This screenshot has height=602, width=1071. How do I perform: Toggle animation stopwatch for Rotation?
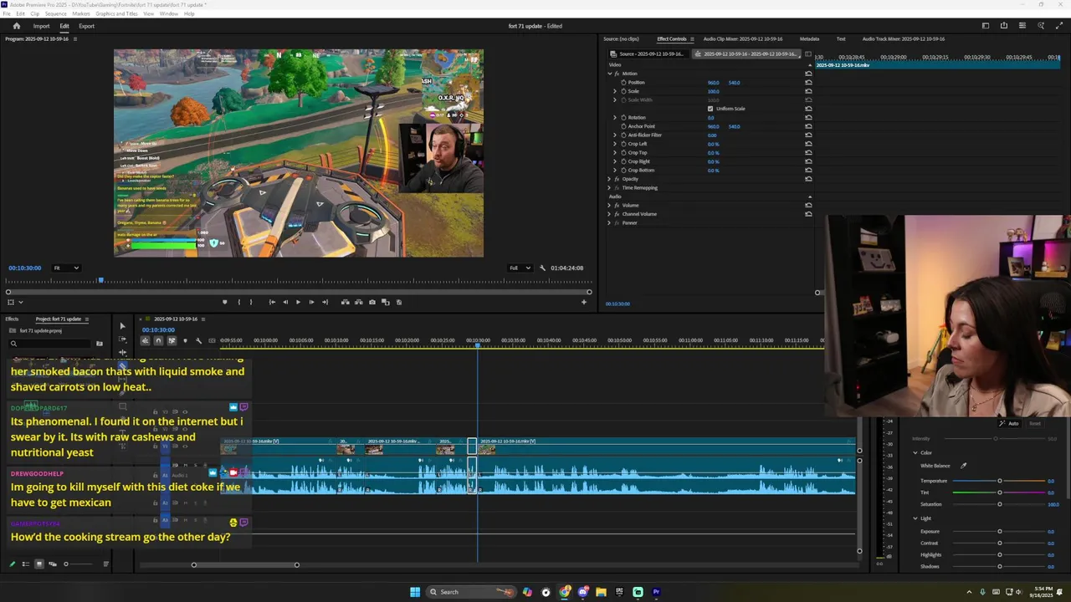[623, 118]
